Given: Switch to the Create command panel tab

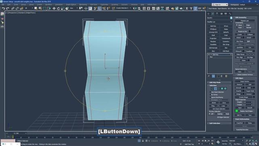Looking at the screenshot, I should point(208,14).
